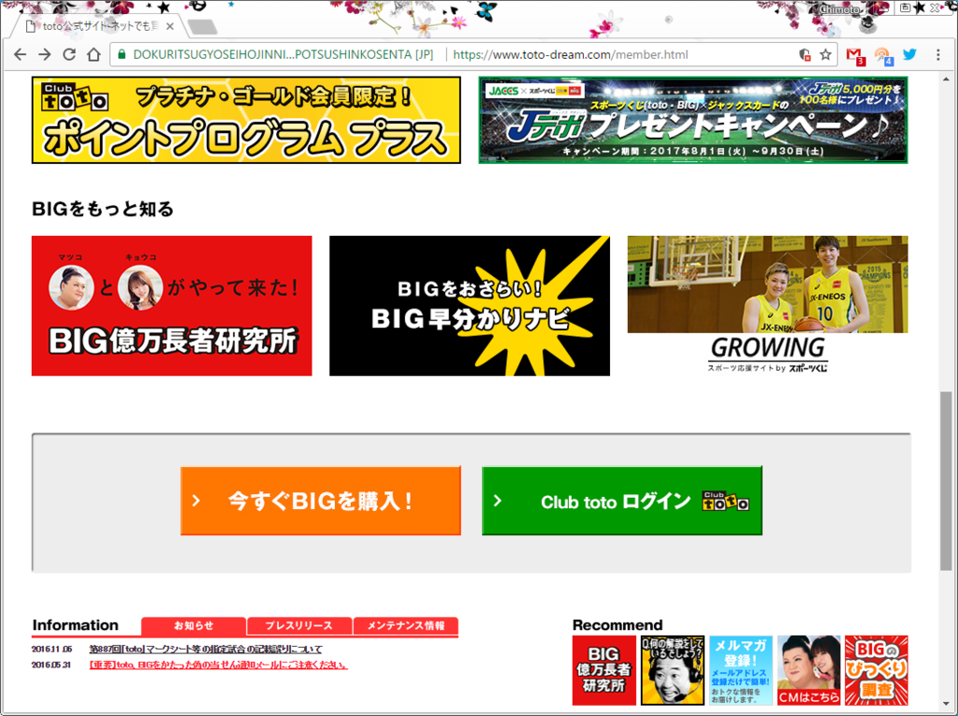Image resolution: width=958 pixels, height=716 pixels.
Task: Open the RSS feed extension icon
Action: (x=883, y=55)
